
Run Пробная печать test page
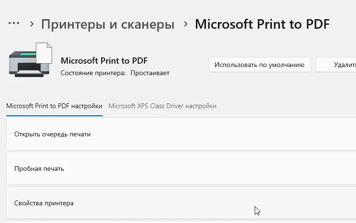pyautogui.click(x=181, y=168)
